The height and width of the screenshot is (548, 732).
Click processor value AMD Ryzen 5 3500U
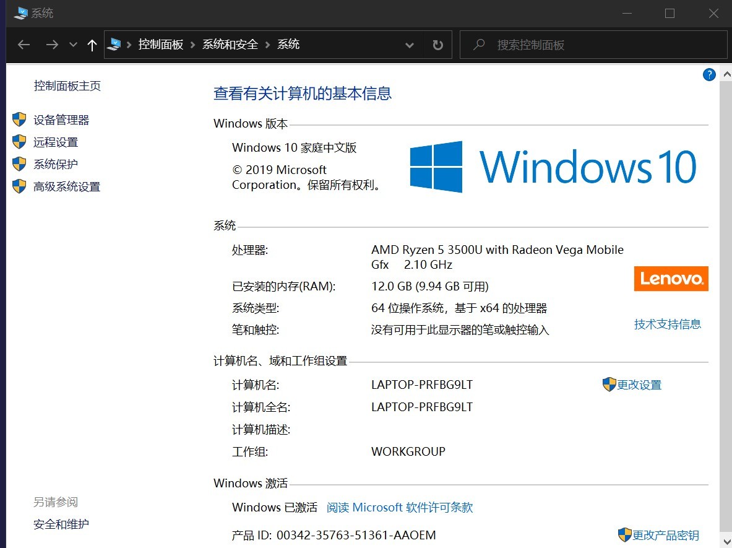(x=497, y=257)
